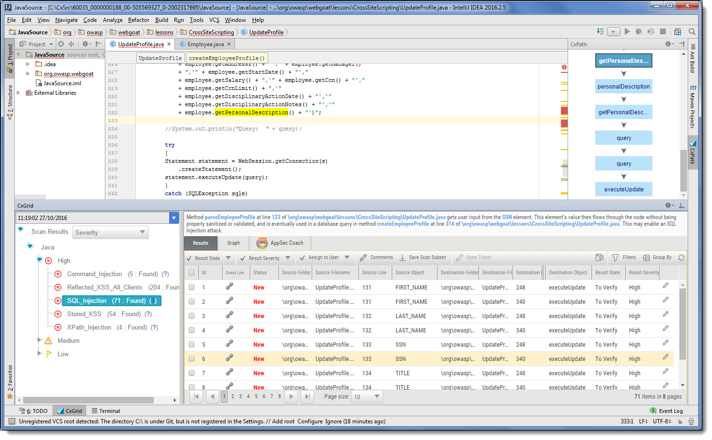712x440 pixels.
Task: Open CxPath panel gear settings
Action: (x=670, y=44)
